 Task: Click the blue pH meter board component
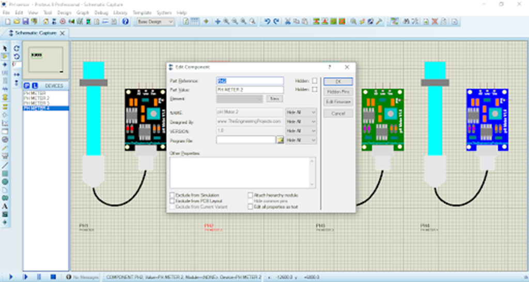click(487, 120)
